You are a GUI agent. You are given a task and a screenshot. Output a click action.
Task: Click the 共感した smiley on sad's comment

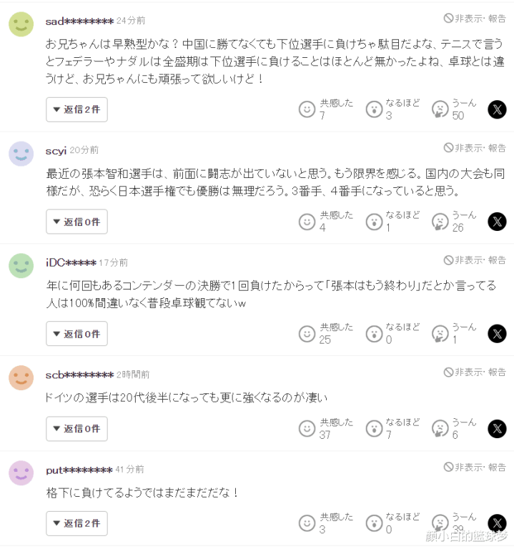307,109
